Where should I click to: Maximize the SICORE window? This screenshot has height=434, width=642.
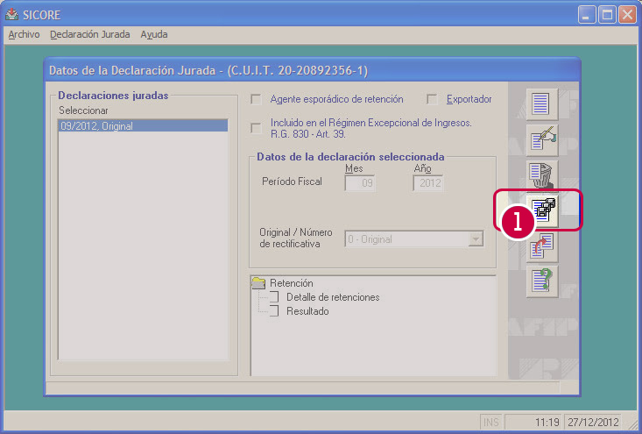607,15
